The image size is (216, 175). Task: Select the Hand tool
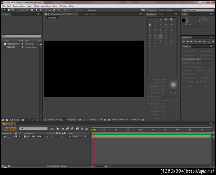pos(9,10)
